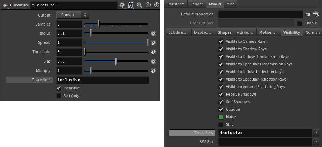Click the highlighted Trace Sets label

pos(192,133)
